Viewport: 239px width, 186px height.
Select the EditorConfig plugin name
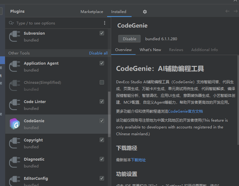point(36,179)
